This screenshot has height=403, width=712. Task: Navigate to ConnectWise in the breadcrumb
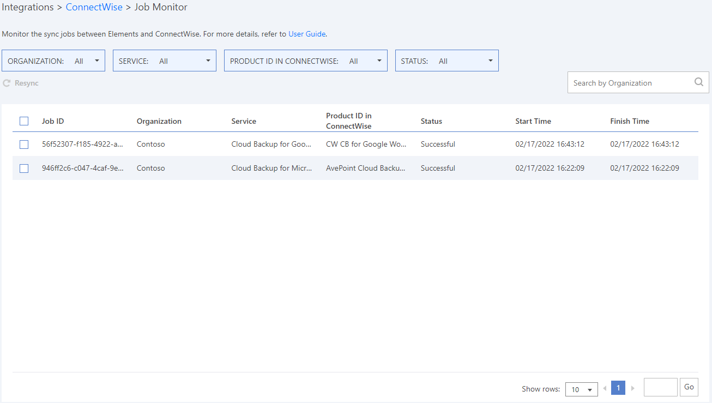pos(94,7)
